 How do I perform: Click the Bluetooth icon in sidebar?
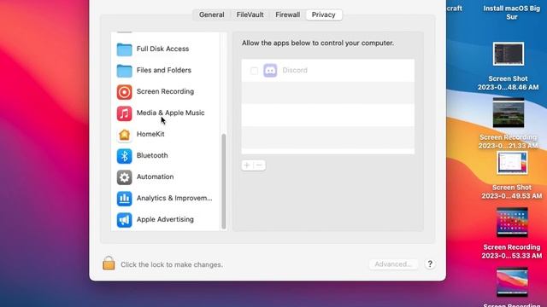click(124, 156)
